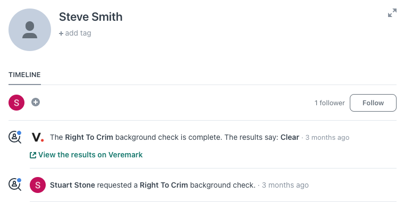
Task: Click the background check icon on the requested entry
Action: coord(15,184)
